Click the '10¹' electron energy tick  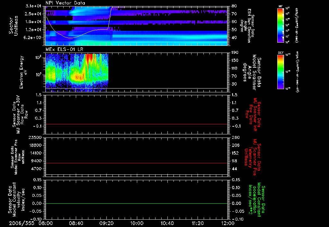(x=38, y=75)
